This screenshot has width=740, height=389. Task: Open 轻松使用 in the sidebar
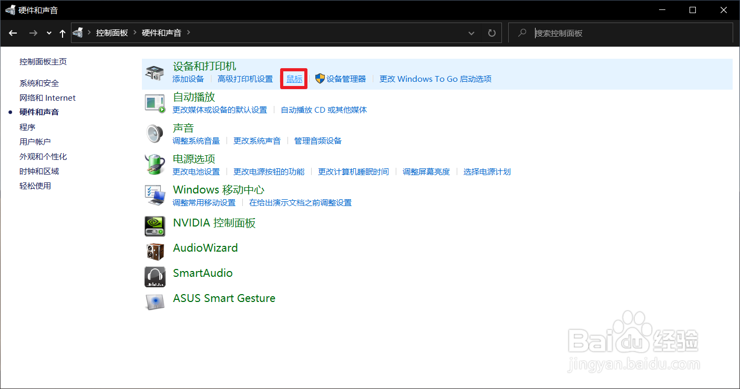[x=35, y=186]
